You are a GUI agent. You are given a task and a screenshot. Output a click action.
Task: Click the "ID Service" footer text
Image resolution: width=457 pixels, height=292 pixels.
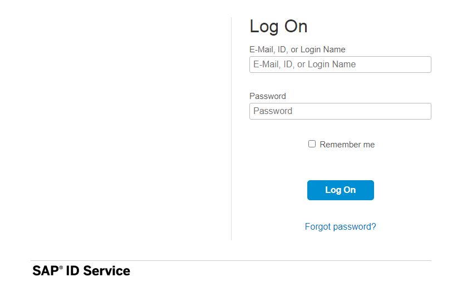pos(98,271)
